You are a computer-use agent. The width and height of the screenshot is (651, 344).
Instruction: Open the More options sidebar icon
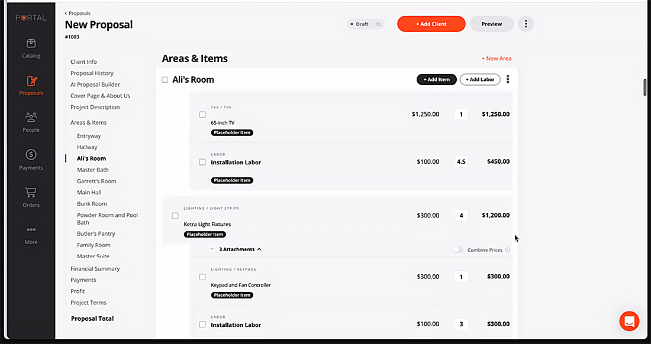[x=31, y=229]
